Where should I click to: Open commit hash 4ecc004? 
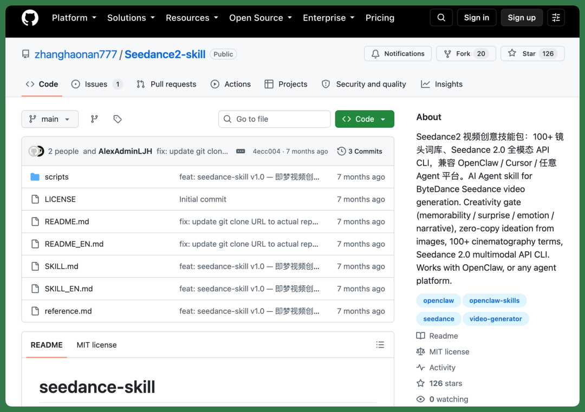click(x=266, y=152)
